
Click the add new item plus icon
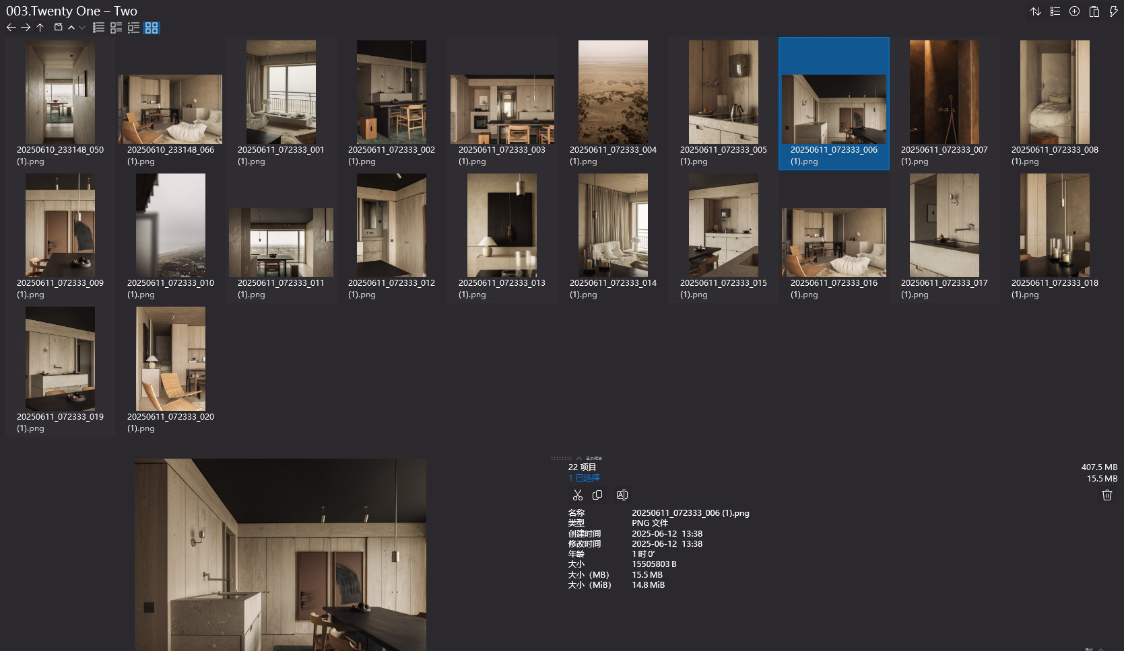[1074, 11]
